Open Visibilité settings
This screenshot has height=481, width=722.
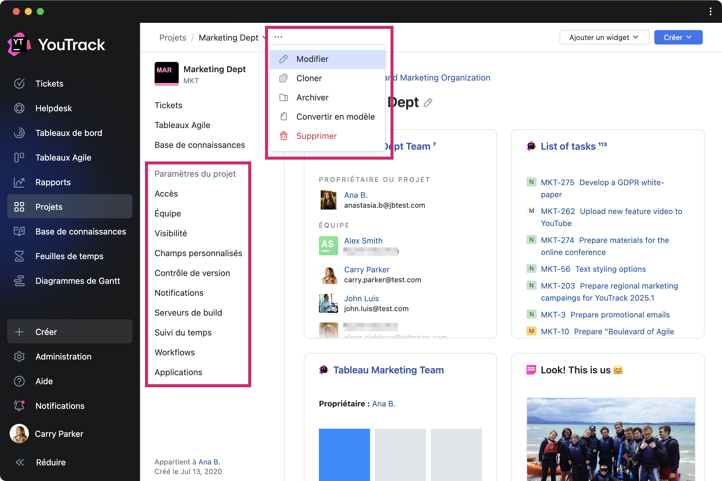click(x=171, y=233)
